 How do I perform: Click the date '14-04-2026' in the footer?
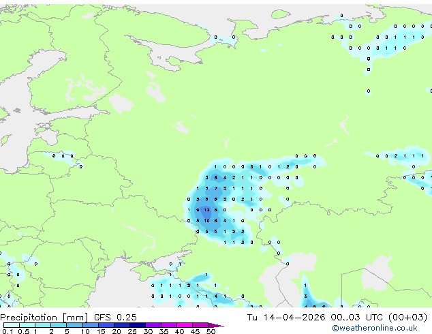[x=294, y=317]
